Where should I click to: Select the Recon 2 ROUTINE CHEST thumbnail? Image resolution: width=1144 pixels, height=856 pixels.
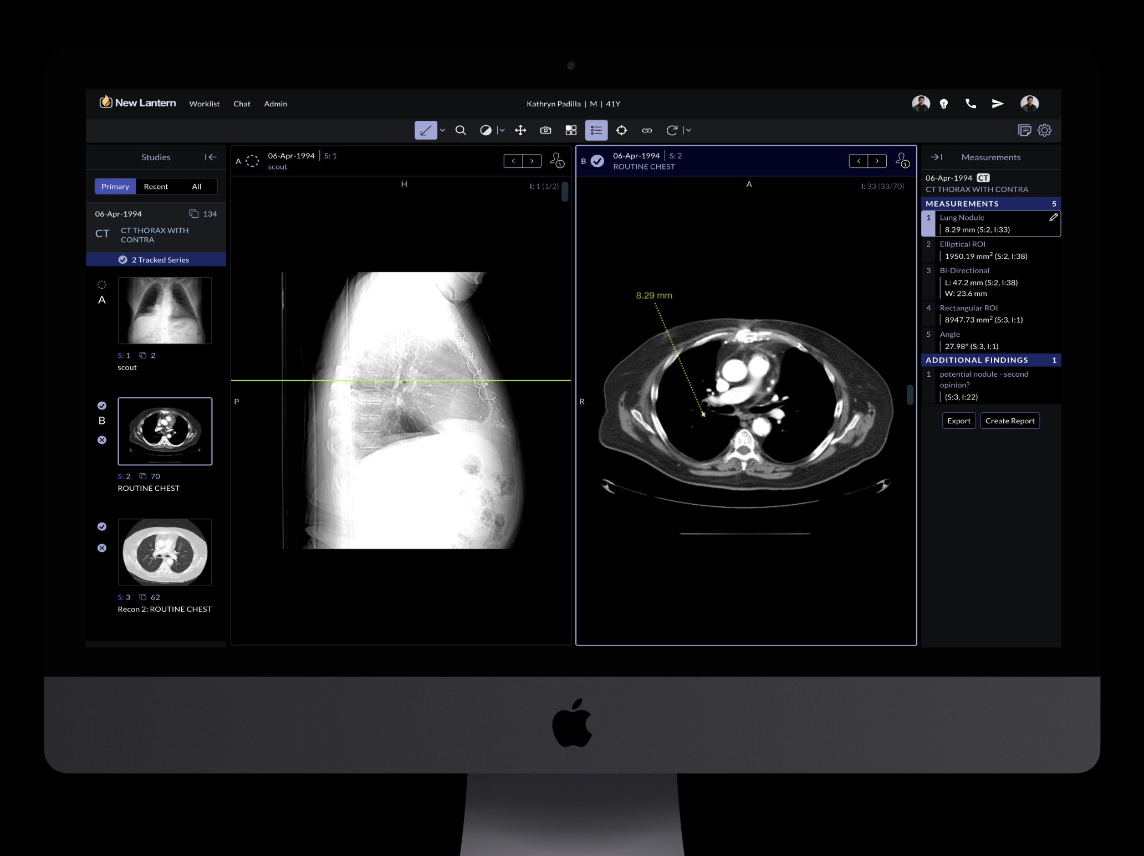(x=165, y=552)
